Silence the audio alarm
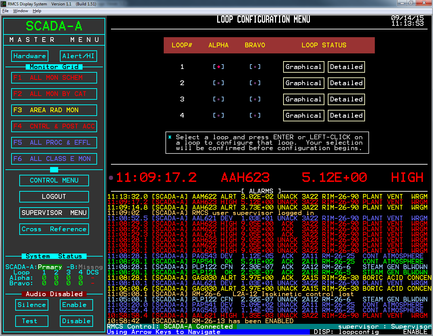This screenshot has height=336, width=433. point(32,305)
